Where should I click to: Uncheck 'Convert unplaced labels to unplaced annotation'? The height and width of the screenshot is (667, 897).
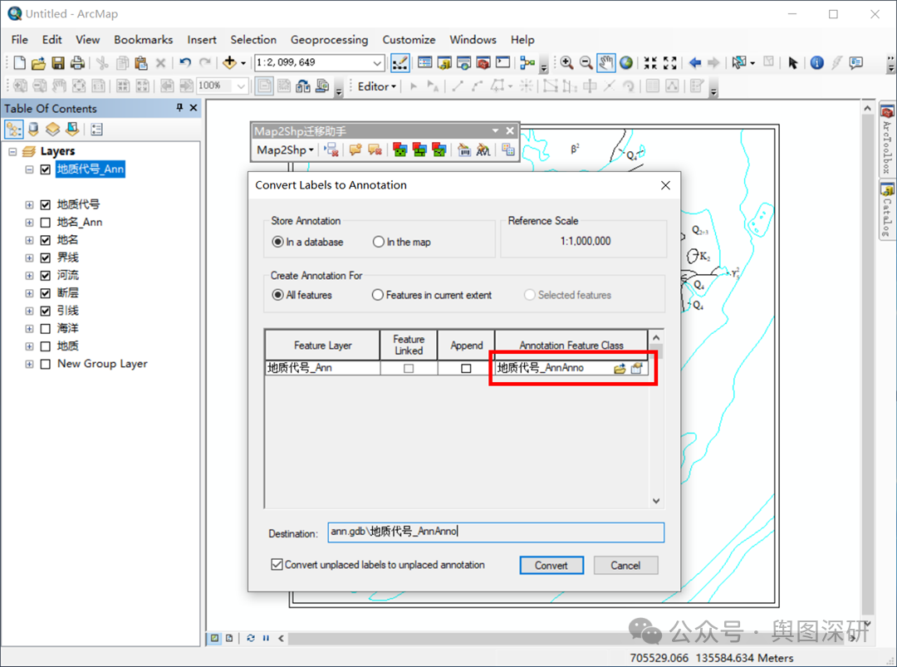pos(277,565)
